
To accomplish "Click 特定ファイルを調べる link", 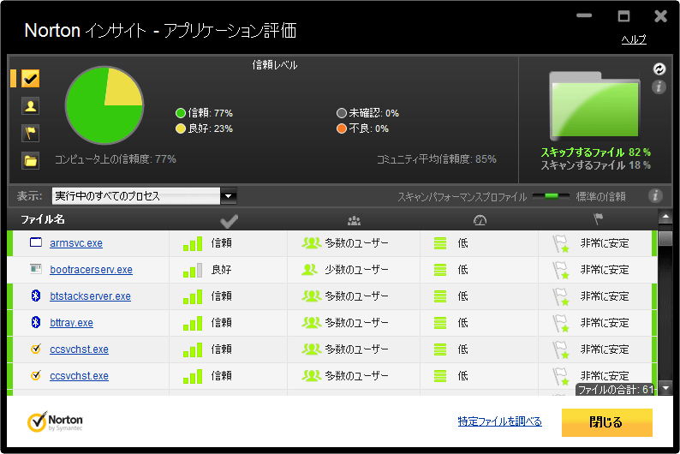I will 499,421.
